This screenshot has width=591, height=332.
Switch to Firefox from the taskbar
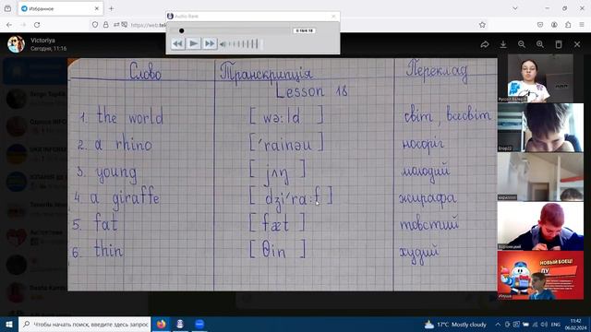161,324
